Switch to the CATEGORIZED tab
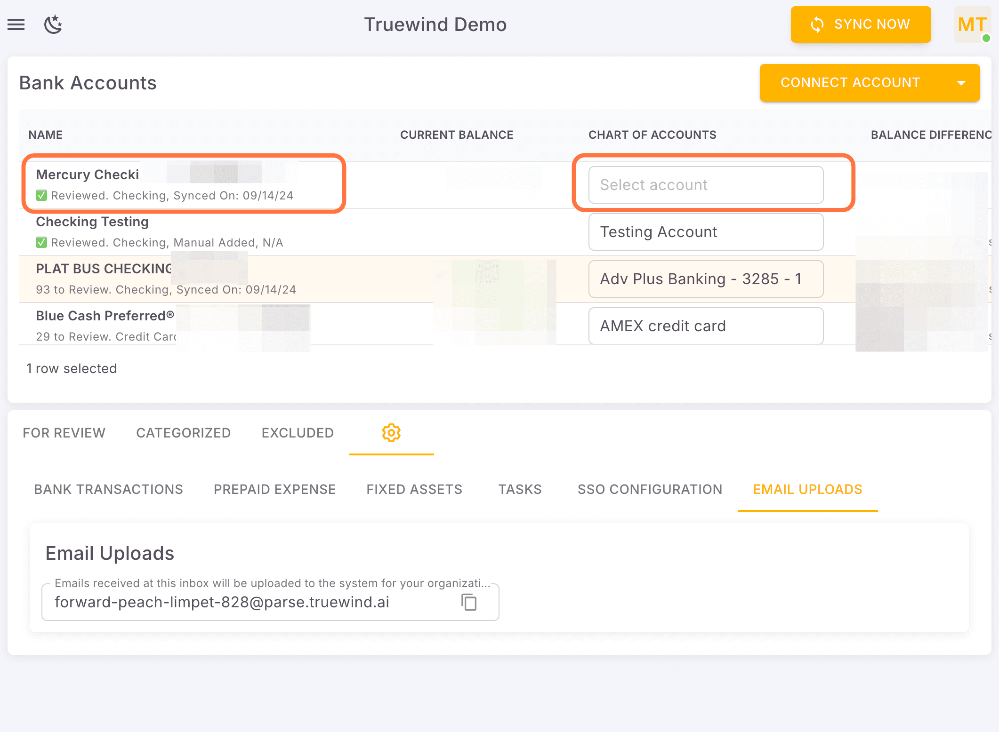 (183, 433)
